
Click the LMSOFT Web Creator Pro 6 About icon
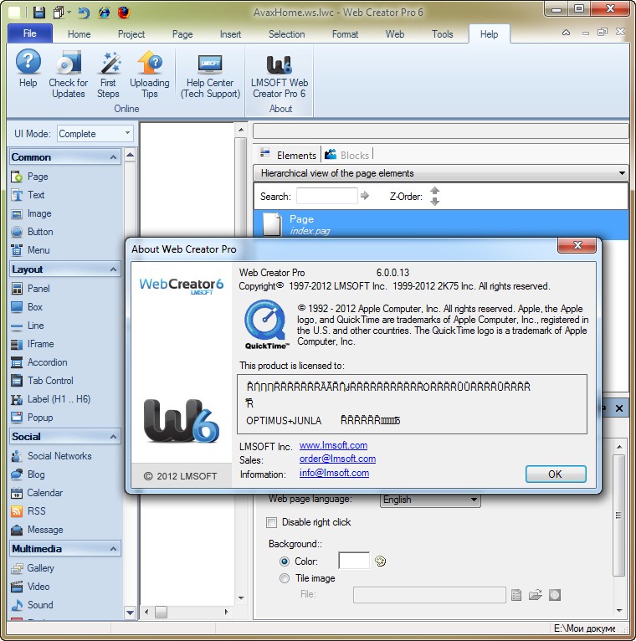280,76
